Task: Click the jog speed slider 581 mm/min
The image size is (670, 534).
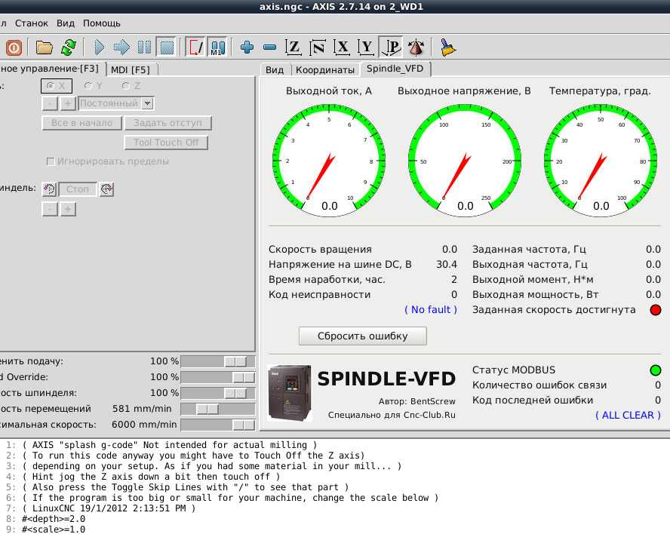Action: point(218,410)
